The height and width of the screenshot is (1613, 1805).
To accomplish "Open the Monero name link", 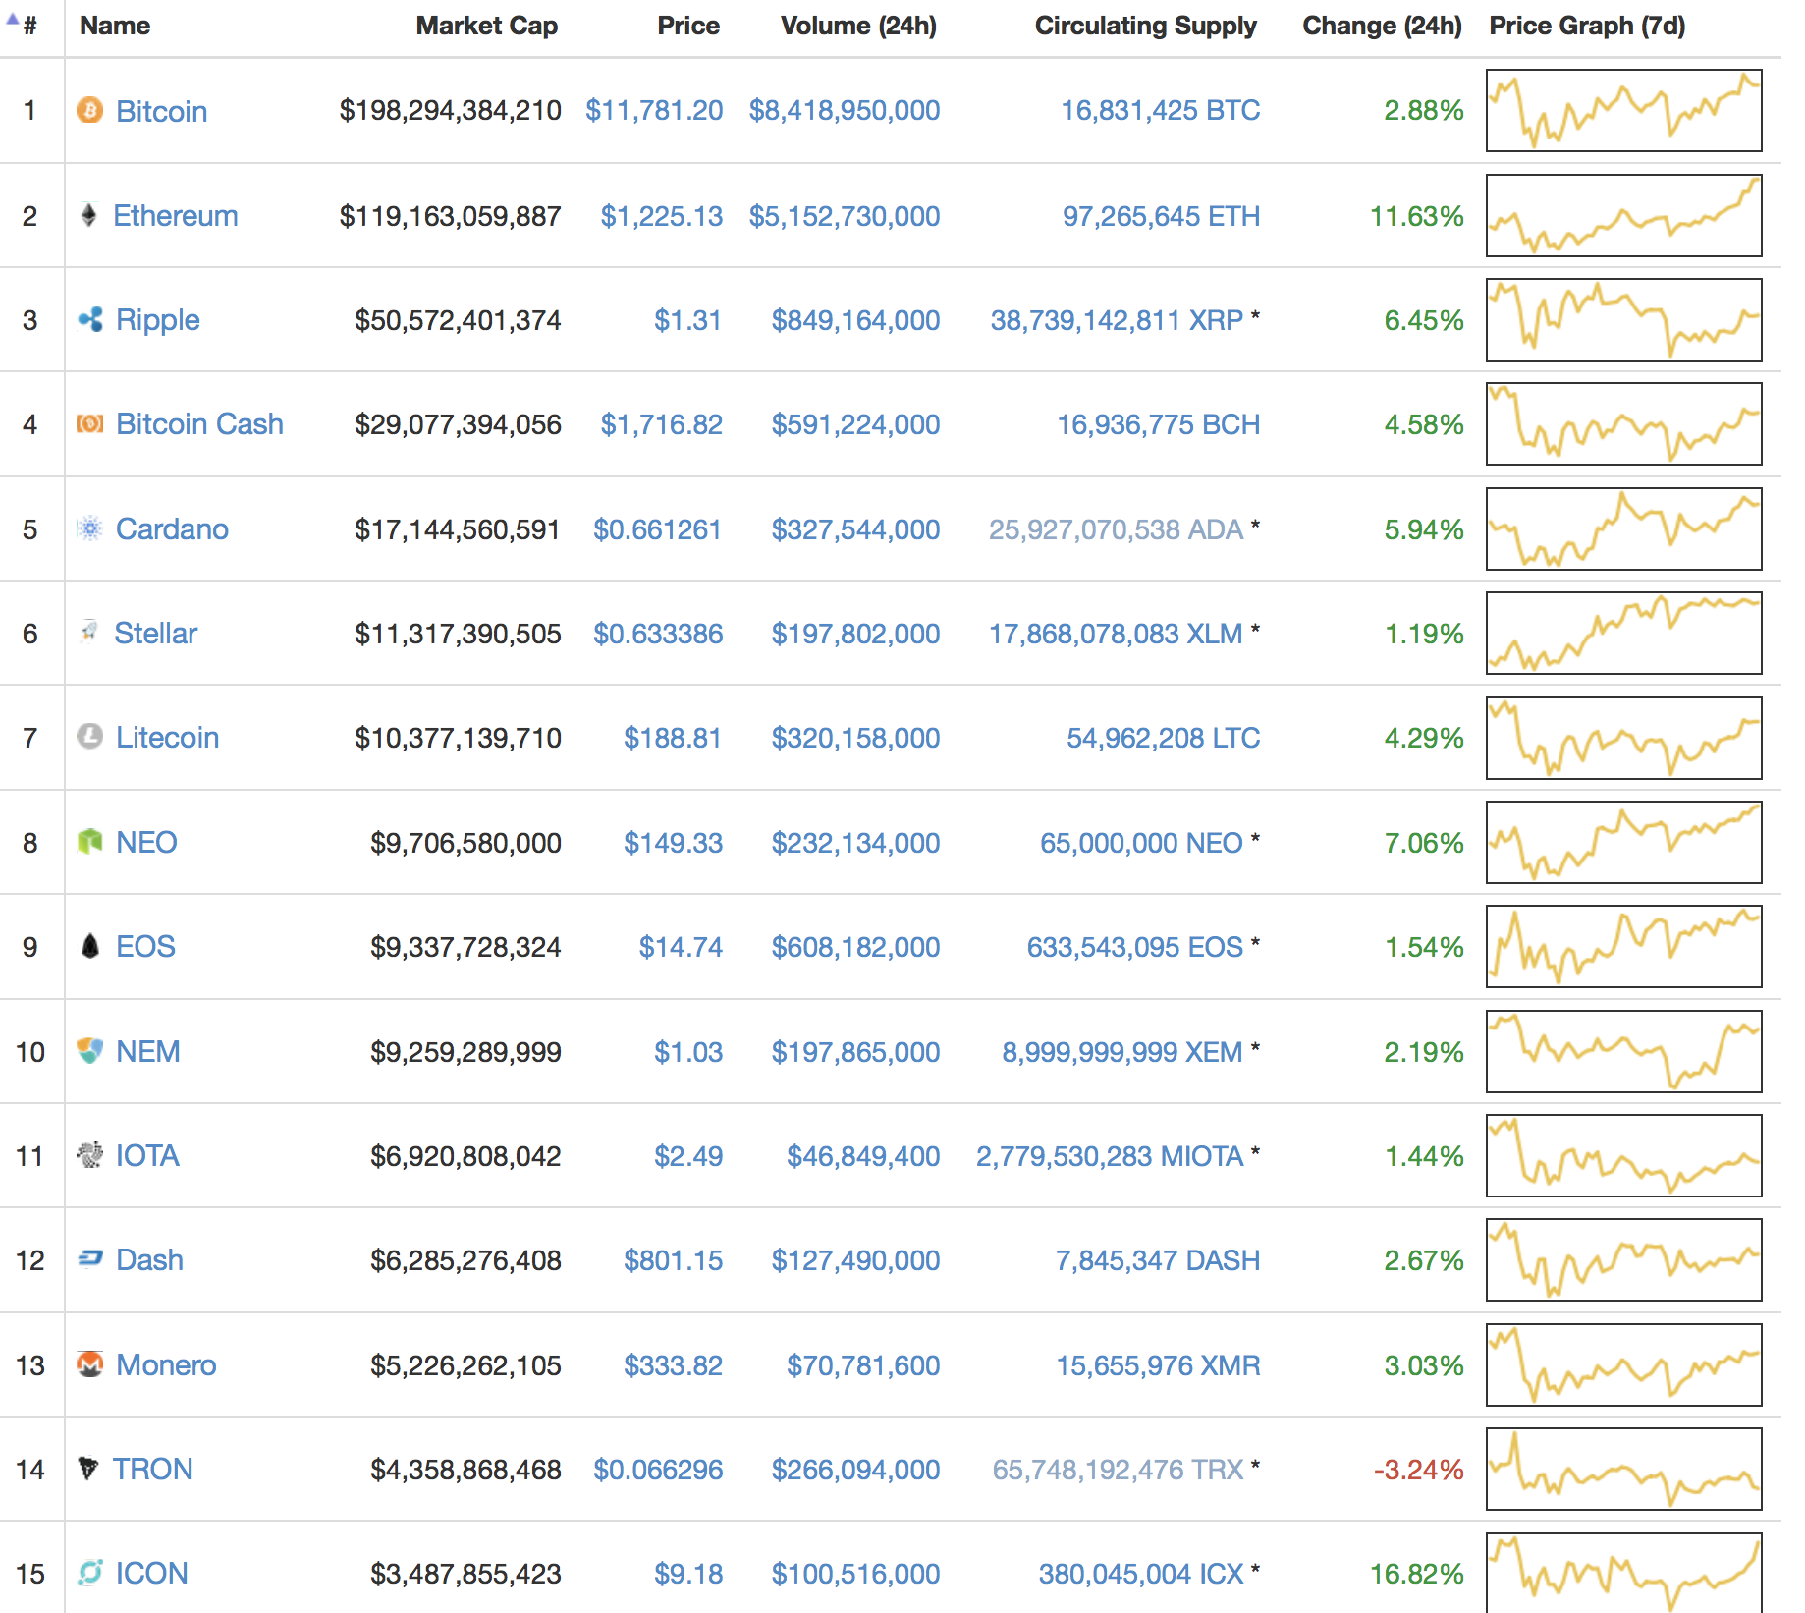I will (166, 1364).
